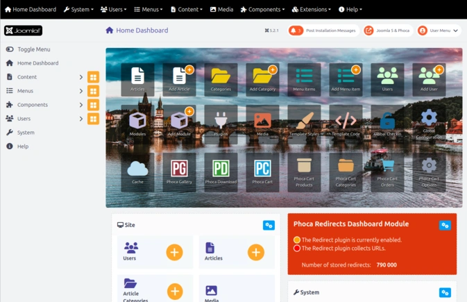This screenshot has height=302, width=467.
Task: Open Phoca Cart Orders tile
Action: (387, 172)
